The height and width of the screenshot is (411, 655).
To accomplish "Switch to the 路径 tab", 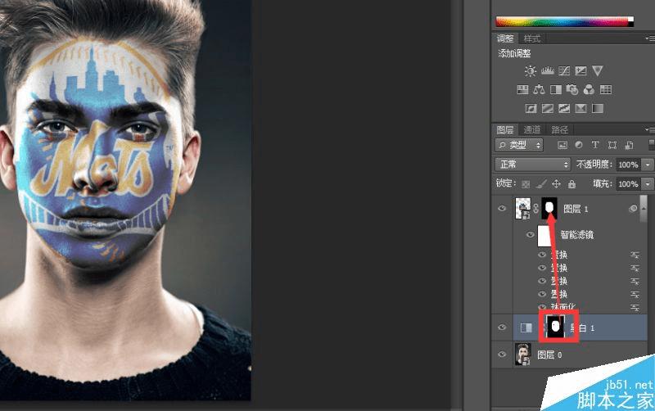I will pos(559,129).
